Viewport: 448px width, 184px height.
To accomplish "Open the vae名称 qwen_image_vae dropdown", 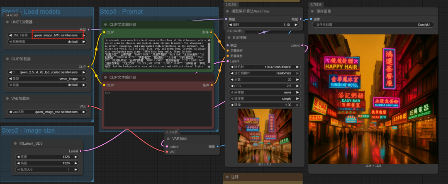I will click(x=47, y=112).
